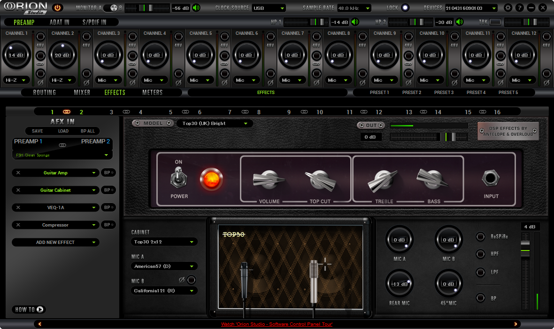Open the Sample Rate 48.0 kHz dropdown

354,8
